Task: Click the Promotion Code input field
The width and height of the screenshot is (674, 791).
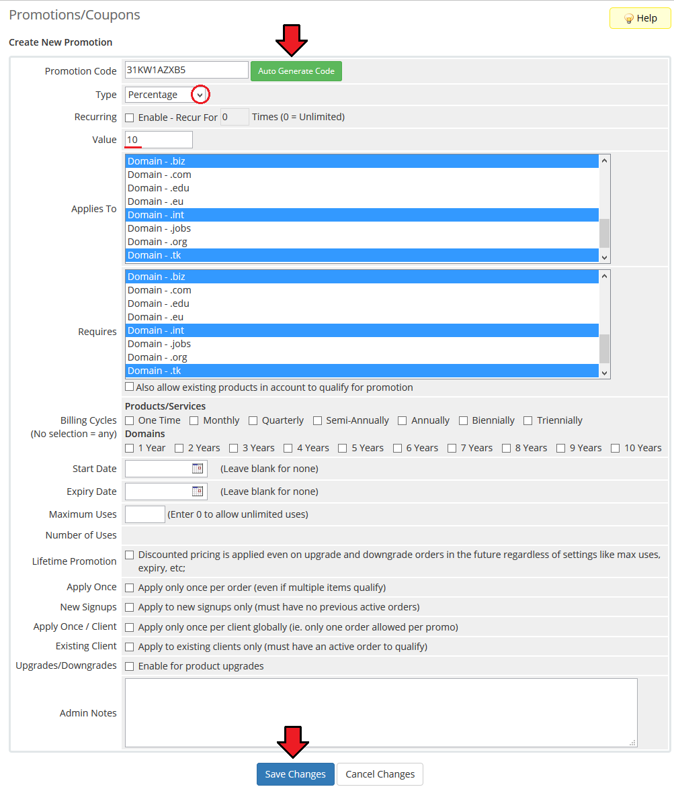Action: (187, 70)
